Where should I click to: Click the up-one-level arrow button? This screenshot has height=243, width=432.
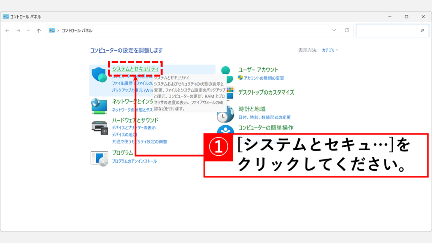[39, 30]
